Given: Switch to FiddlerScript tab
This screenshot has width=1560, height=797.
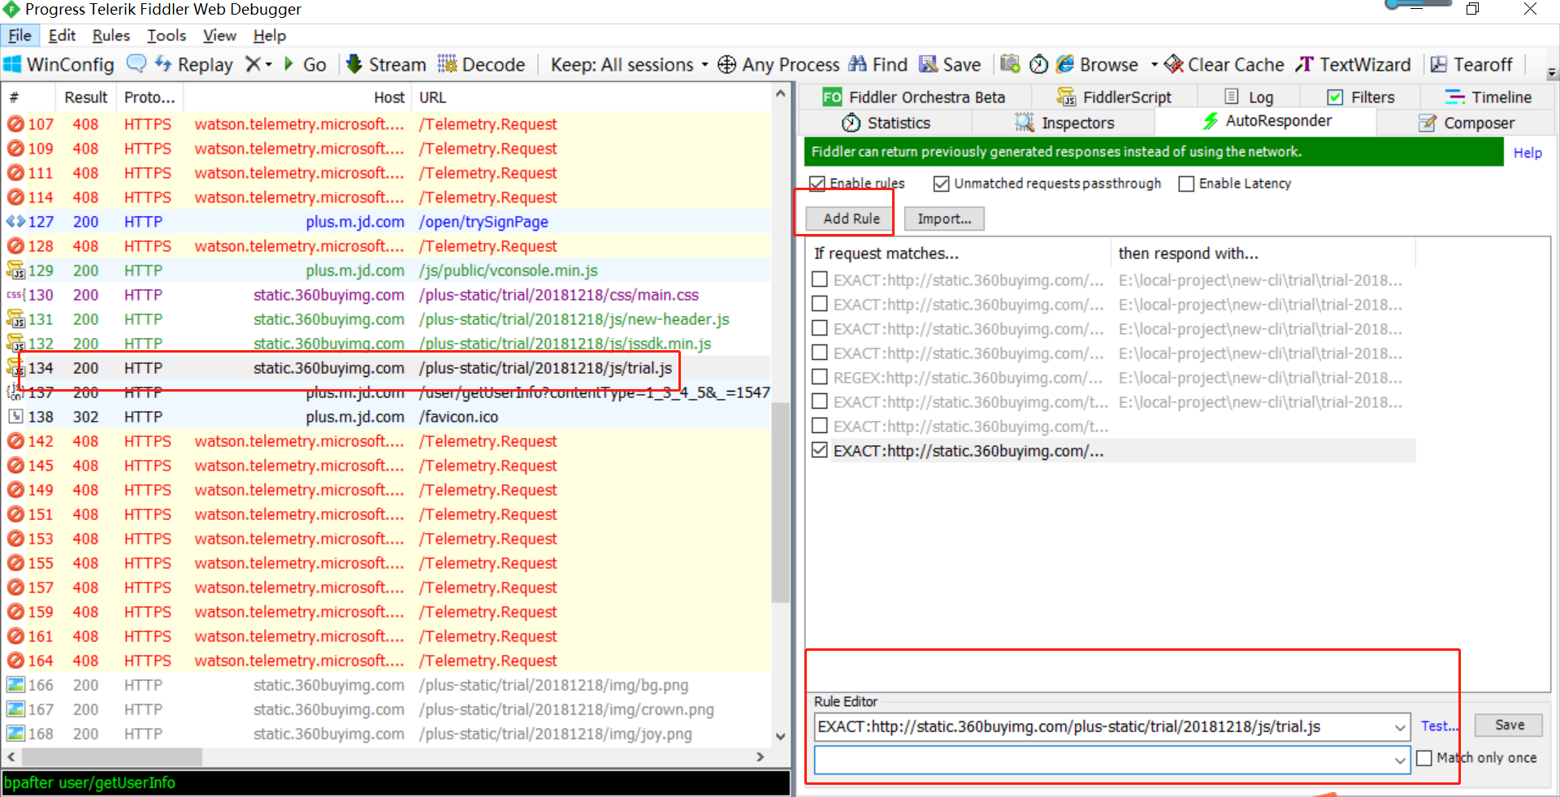Looking at the screenshot, I should 1114,97.
